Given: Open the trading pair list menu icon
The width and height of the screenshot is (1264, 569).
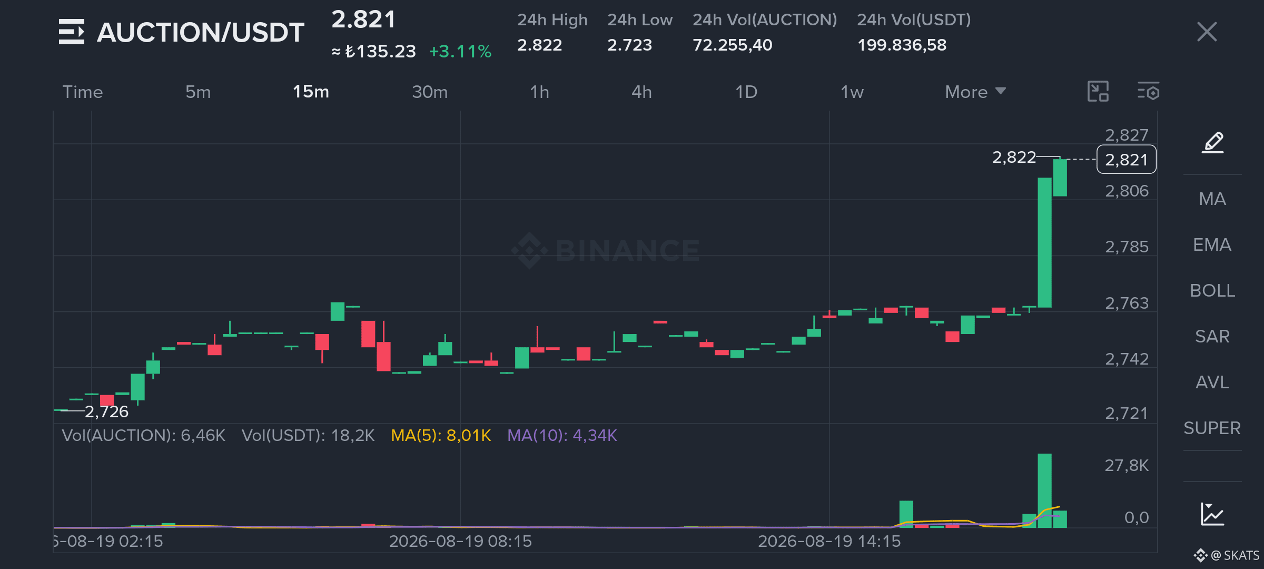Looking at the screenshot, I should point(72,32).
